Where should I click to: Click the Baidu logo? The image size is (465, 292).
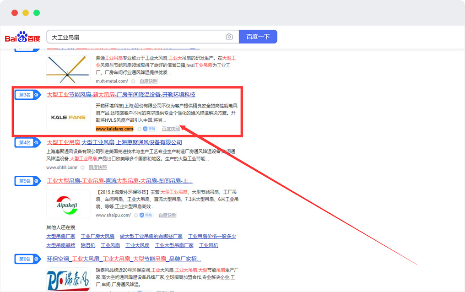pos(22,37)
